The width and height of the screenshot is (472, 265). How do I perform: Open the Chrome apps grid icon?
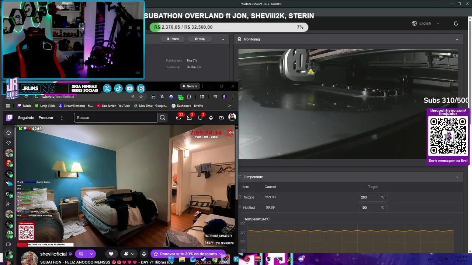point(8,106)
